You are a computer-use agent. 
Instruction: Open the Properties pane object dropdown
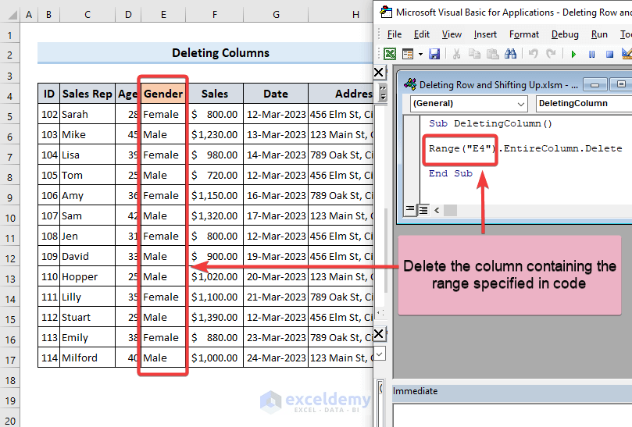[x=380, y=354]
